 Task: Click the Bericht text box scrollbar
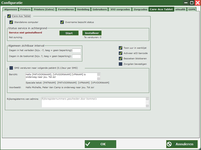(98, 76)
